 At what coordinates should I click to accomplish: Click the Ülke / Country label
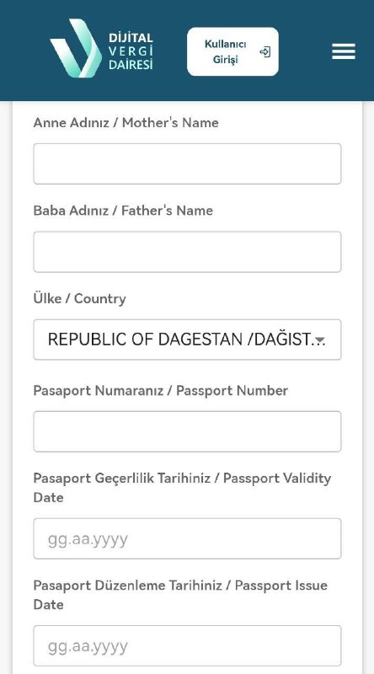pyautogui.click(x=79, y=299)
